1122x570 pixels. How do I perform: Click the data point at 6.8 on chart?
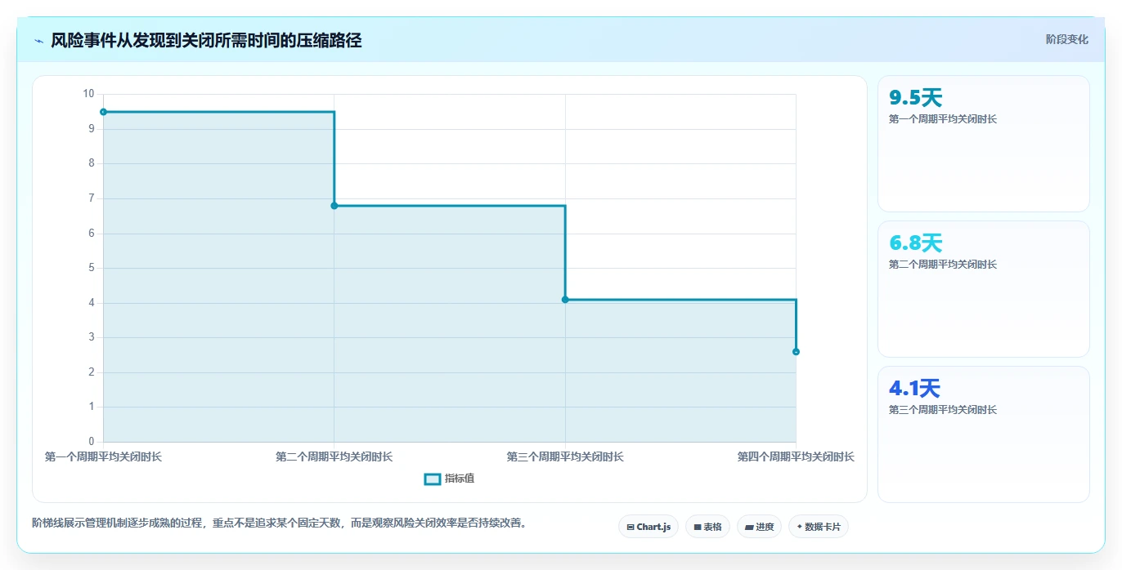coord(334,206)
